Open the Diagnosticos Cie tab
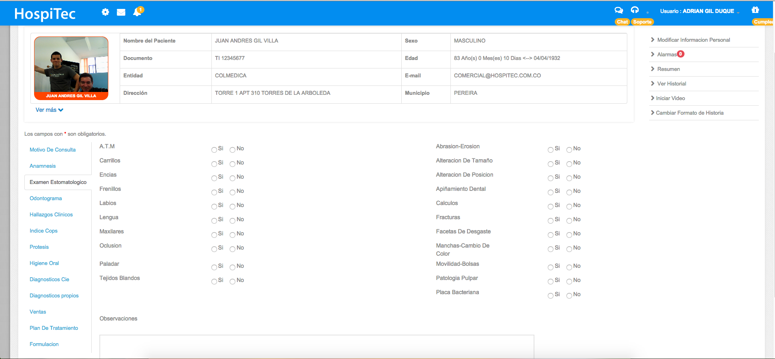 (x=50, y=279)
